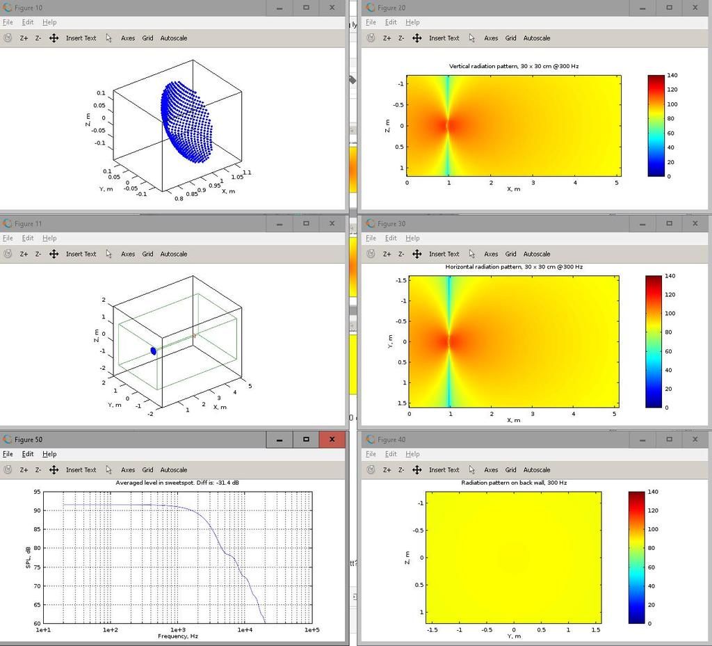Click Insert Text in Figure 40 toolbar
This screenshot has width=712, height=646.
(444, 470)
